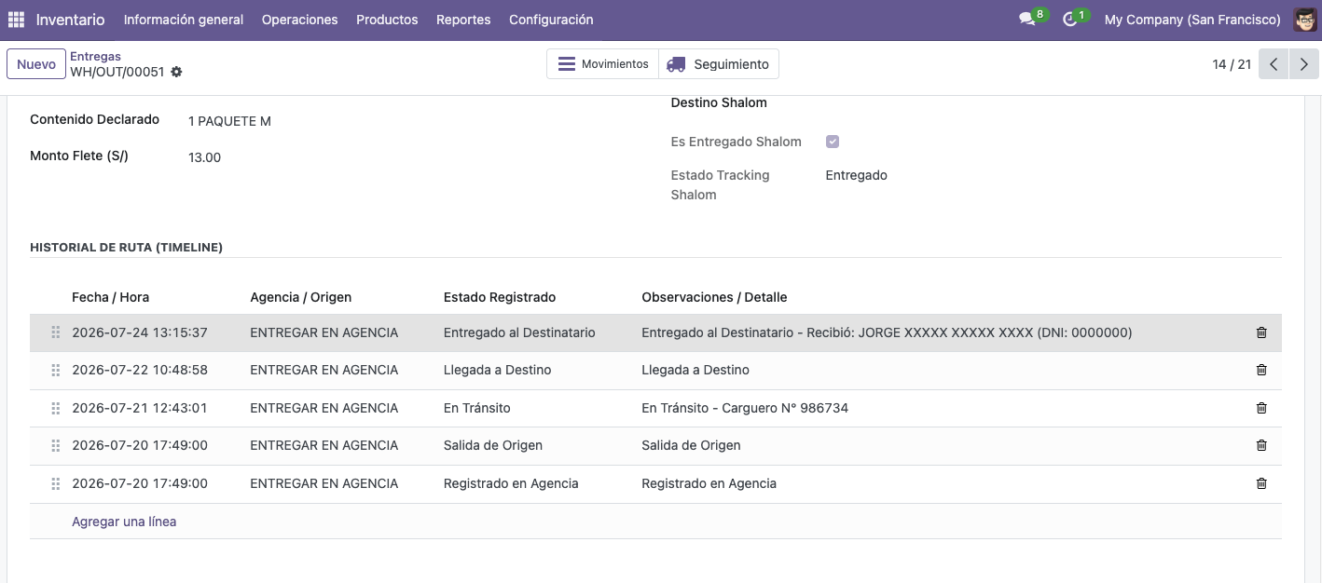Click ENTREGAR EN AGENCIA in the Registrado en Agencia row
This screenshot has width=1322, height=583.
(324, 483)
